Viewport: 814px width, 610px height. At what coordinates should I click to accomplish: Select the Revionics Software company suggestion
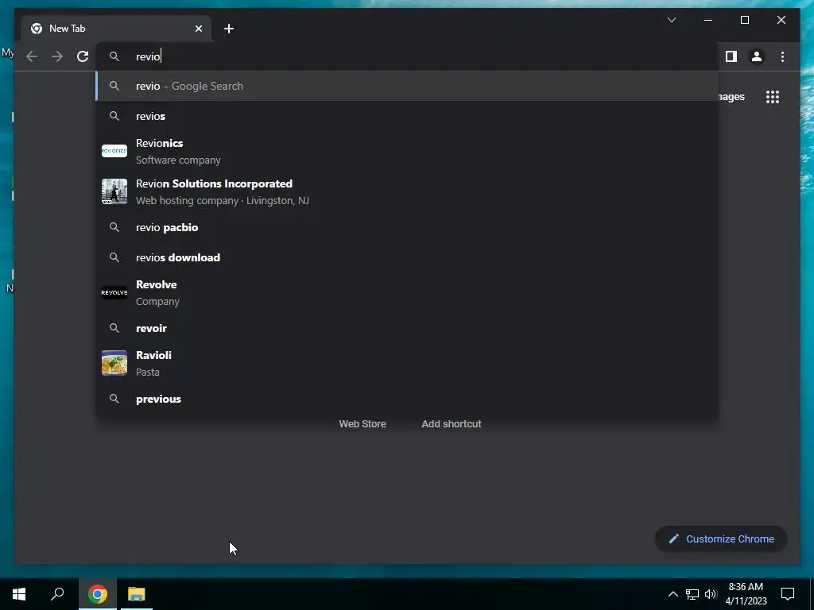tap(408, 152)
